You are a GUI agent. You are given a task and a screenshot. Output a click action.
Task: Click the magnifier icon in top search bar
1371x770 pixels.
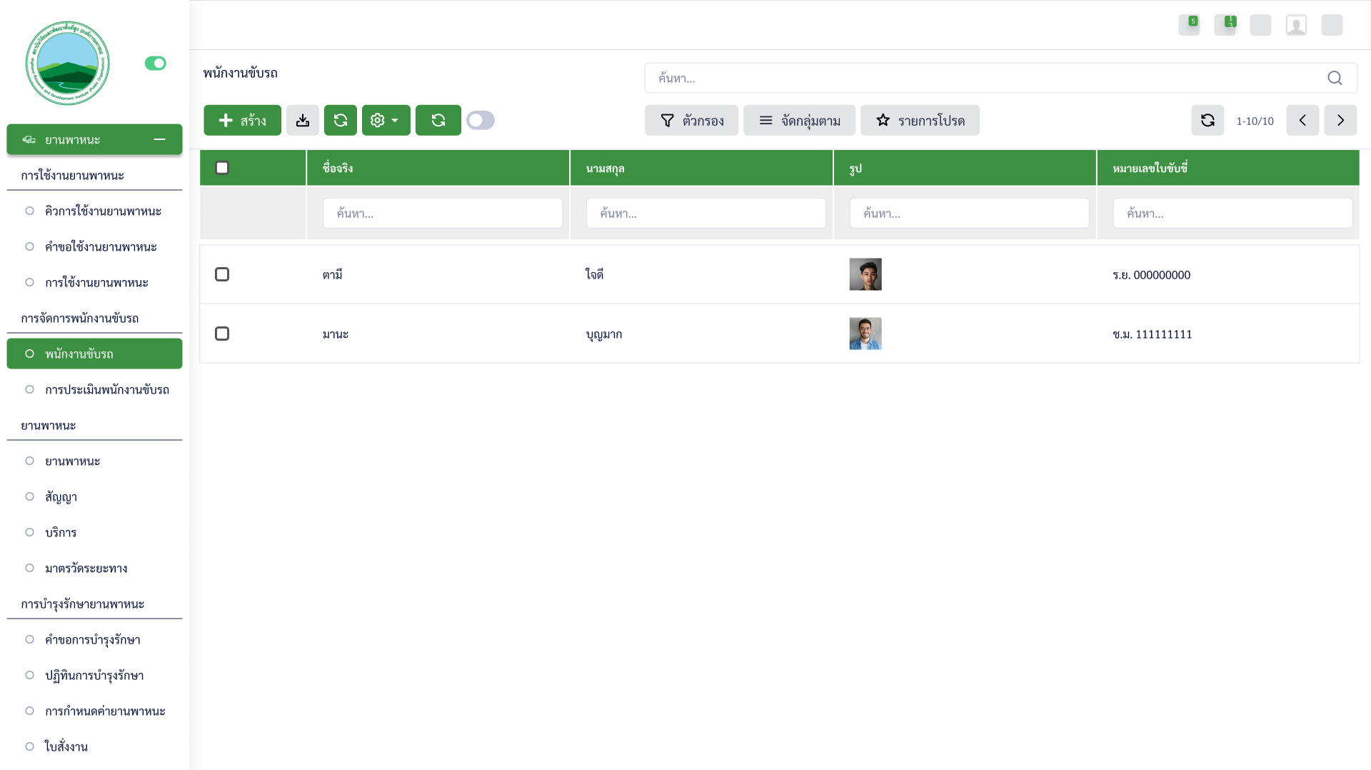(x=1335, y=78)
